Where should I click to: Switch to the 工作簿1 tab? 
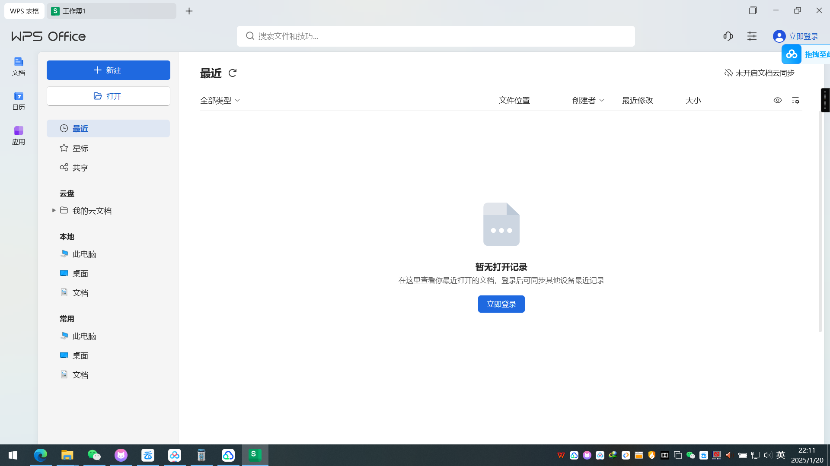pos(112,11)
